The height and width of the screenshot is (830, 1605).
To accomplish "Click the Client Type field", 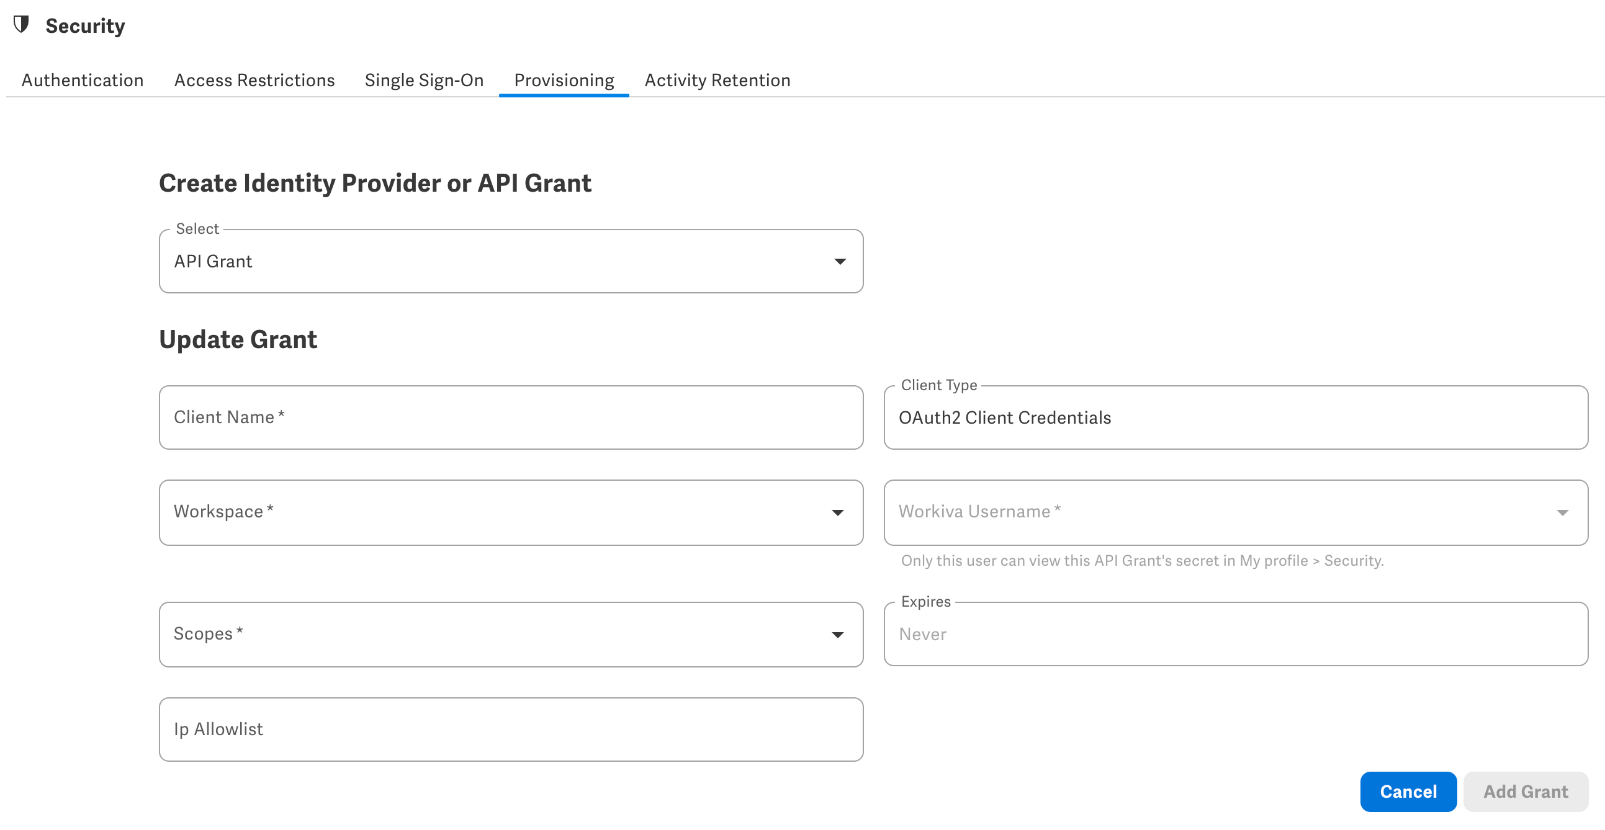I will click(x=1236, y=417).
